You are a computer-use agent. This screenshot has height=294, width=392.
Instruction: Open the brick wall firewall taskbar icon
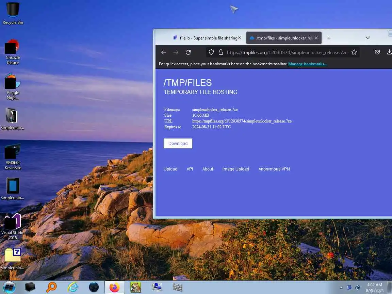tap(178, 287)
